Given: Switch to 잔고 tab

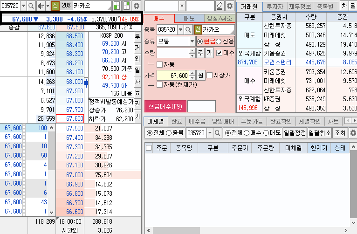Looking at the screenshot, I should [x=177, y=121].
